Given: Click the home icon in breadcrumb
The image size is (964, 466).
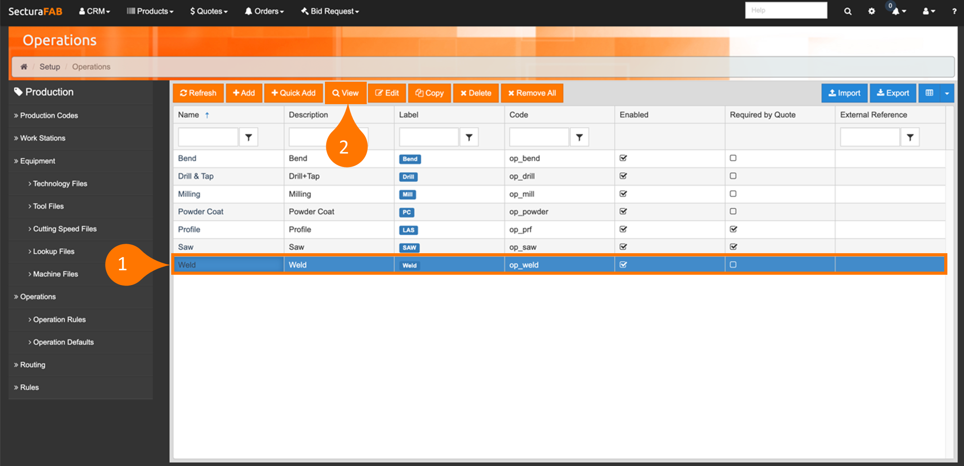Looking at the screenshot, I should (24, 66).
